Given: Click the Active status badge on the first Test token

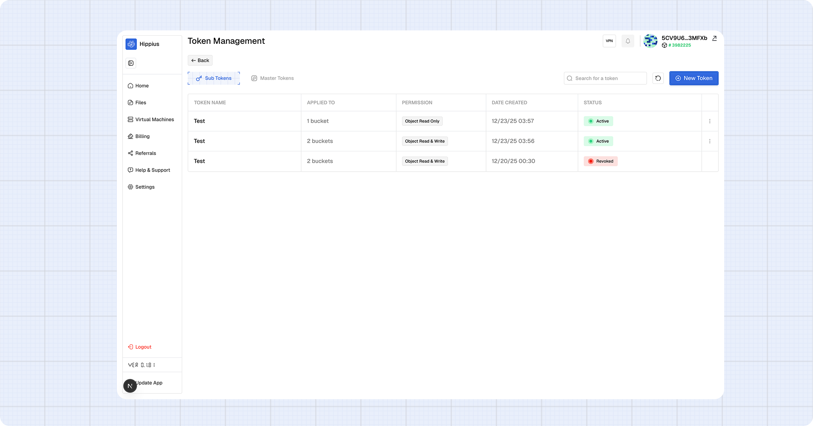Looking at the screenshot, I should pos(598,121).
